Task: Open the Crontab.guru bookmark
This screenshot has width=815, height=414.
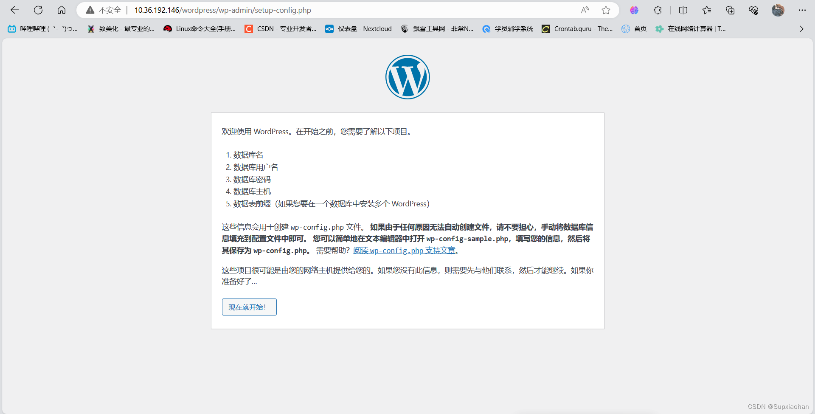Action: click(577, 29)
